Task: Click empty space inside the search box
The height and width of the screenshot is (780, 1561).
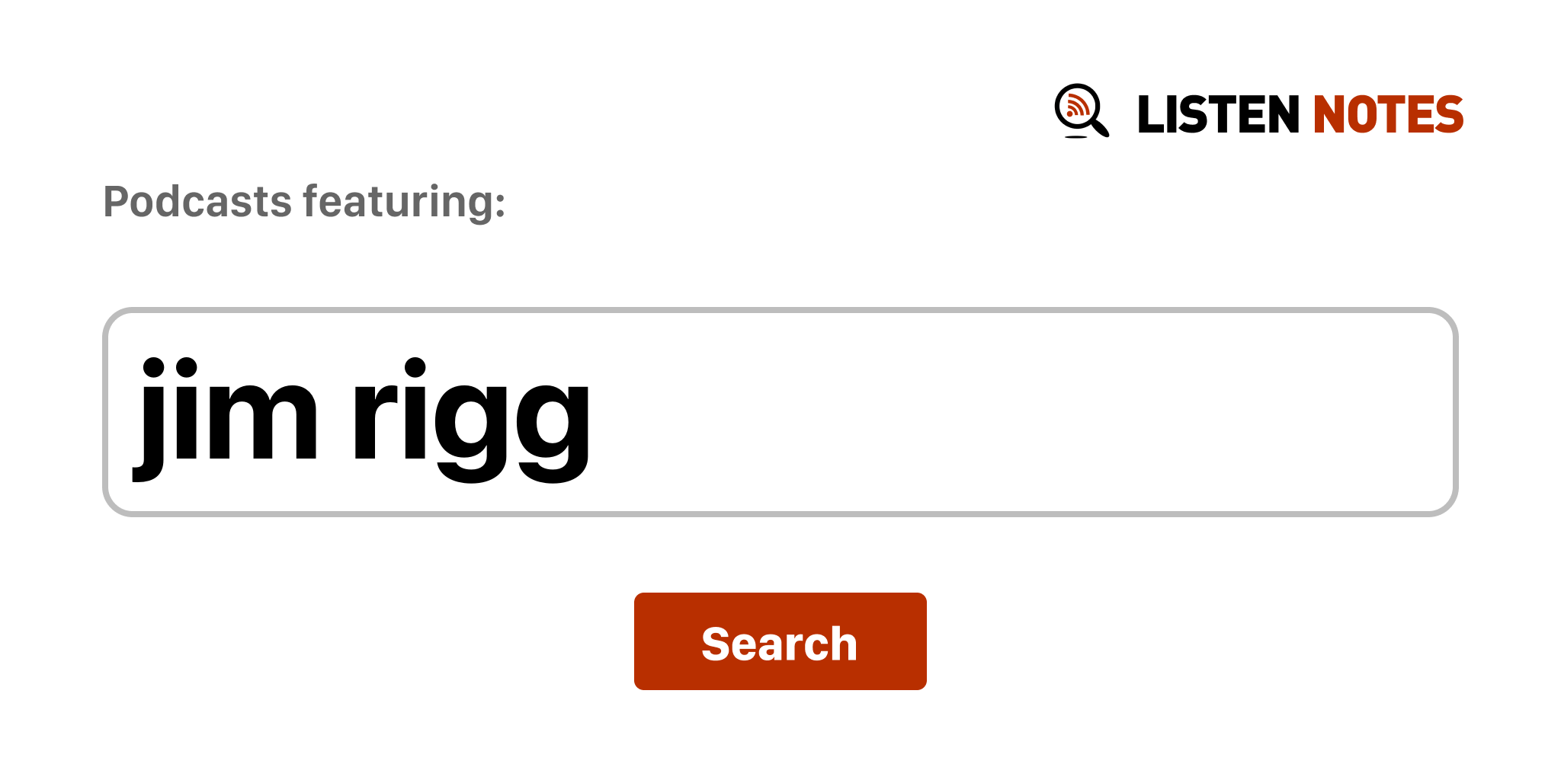Action: (1021, 412)
